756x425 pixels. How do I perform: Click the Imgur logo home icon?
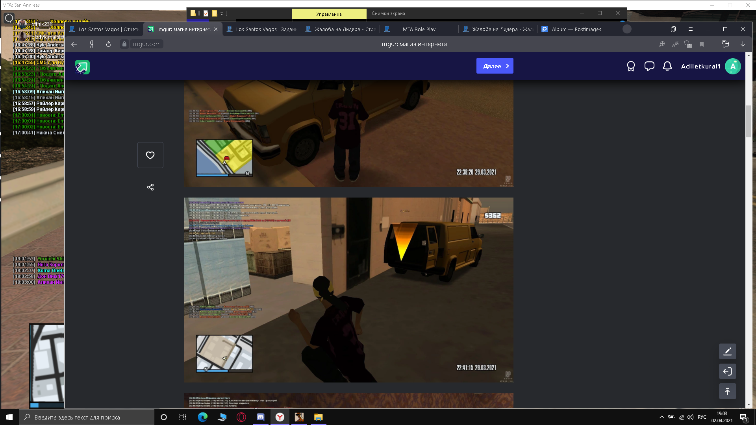[x=82, y=67]
